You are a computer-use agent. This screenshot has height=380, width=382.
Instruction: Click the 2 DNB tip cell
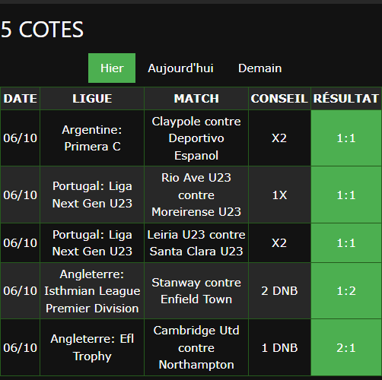click(x=279, y=291)
